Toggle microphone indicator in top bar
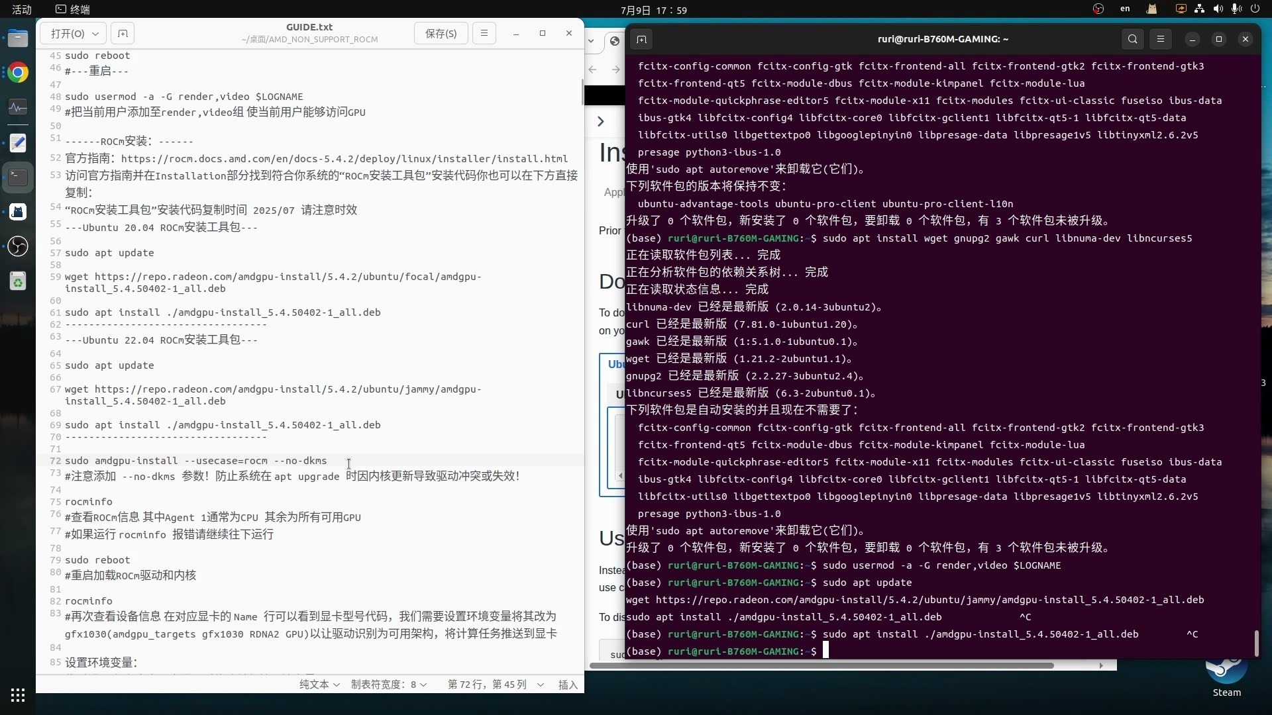 tap(1236, 9)
